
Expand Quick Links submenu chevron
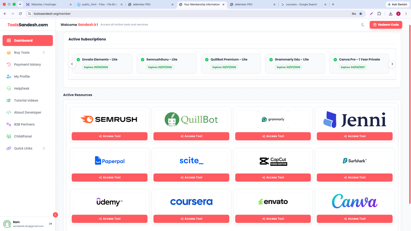point(44,148)
